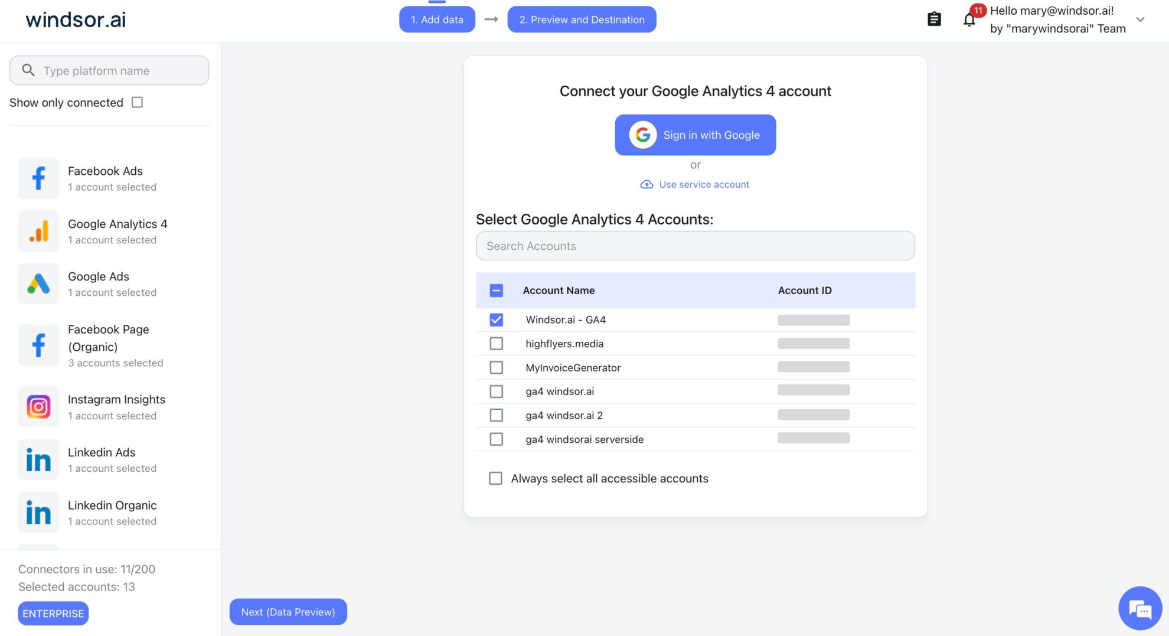Open the clipboard notes icon in header
Image resolution: width=1169 pixels, height=636 pixels.
pos(934,19)
